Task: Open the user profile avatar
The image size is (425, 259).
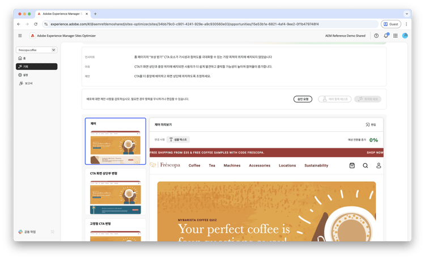Action: click(x=405, y=36)
